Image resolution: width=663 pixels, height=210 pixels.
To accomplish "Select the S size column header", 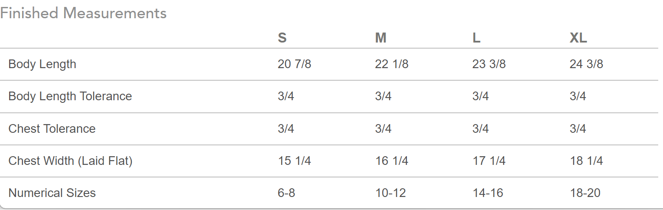I will (282, 38).
